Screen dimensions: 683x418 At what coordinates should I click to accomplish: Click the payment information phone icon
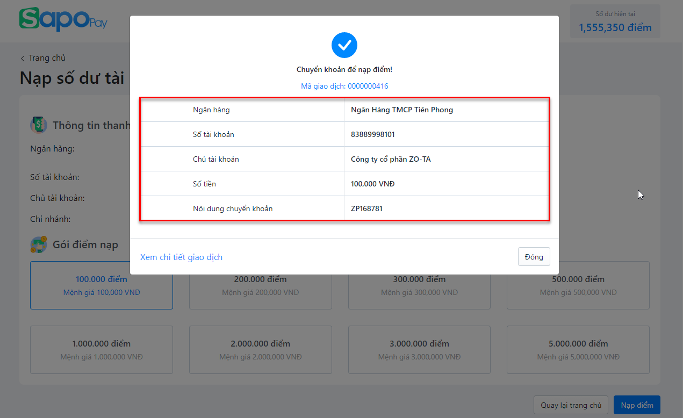(x=38, y=125)
